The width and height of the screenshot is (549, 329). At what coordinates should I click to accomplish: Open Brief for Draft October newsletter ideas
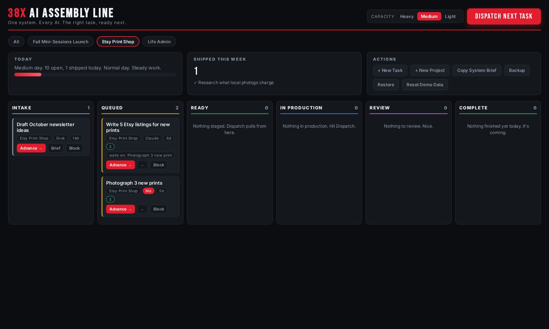[x=56, y=148]
